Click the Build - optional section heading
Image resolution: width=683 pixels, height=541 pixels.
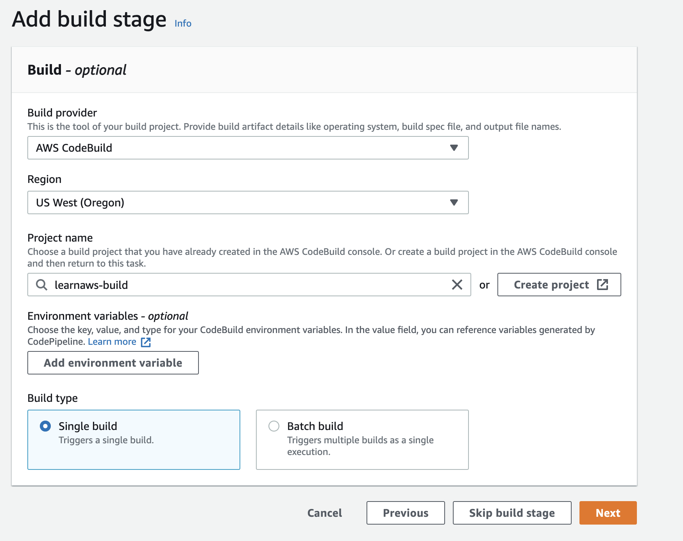(77, 70)
